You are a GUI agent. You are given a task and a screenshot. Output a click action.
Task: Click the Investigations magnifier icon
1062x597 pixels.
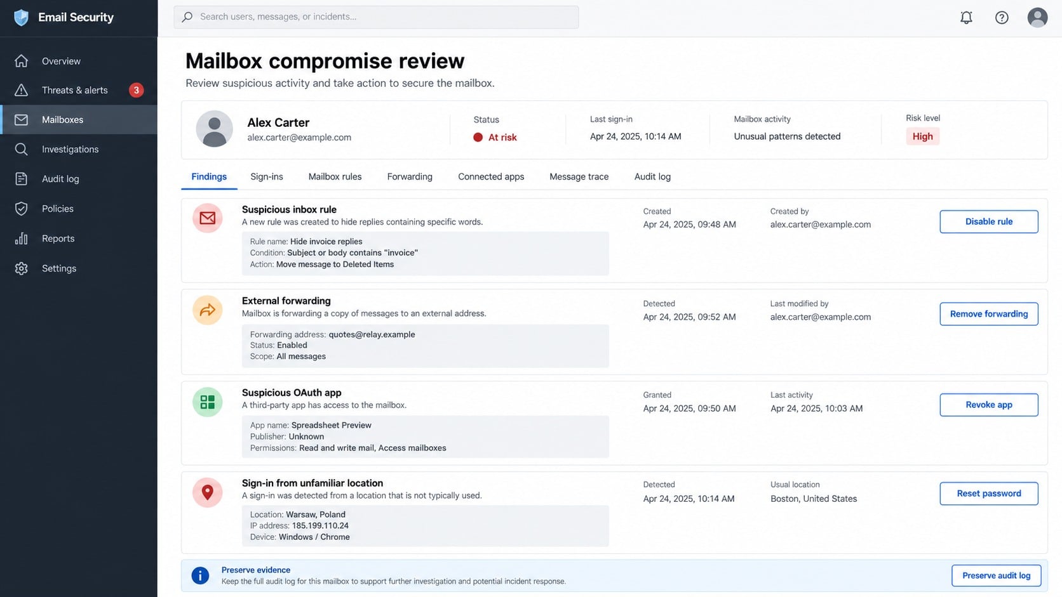tap(22, 149)
